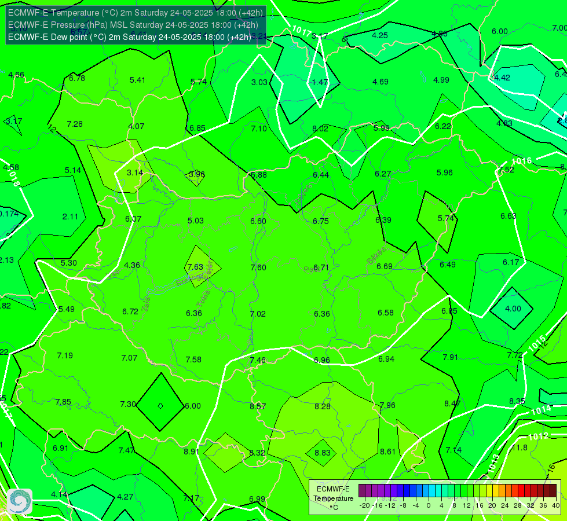Click the dark purple -20 legend swatch
Image resolution: width=567 pixels, height=521 pixels.
pos(361,491)
